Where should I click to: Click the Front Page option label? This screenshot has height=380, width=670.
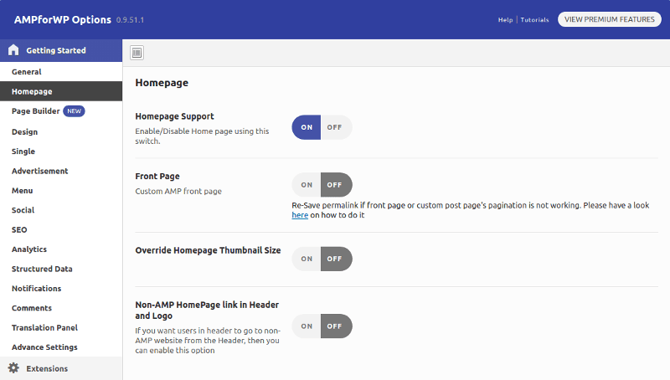point(157,177)
